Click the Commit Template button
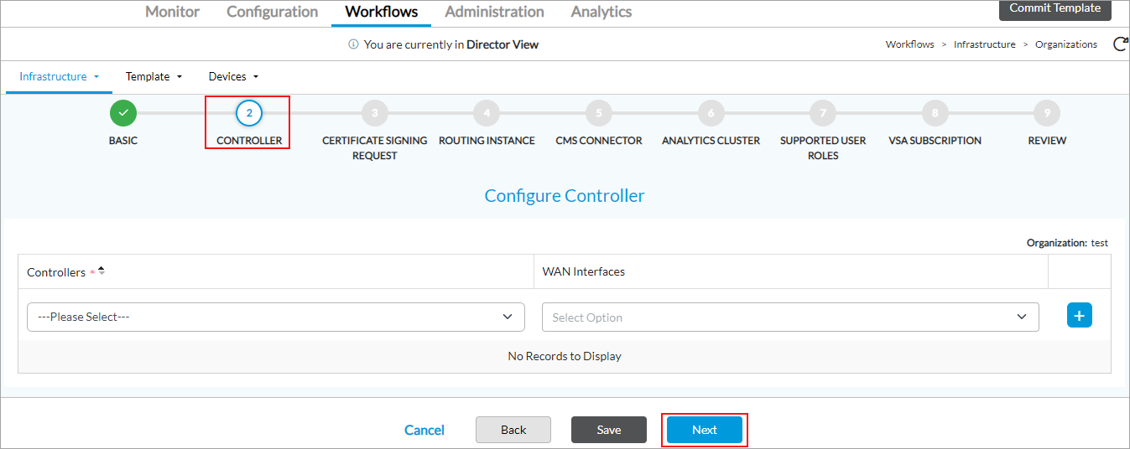The width and height of the screenshot is (1130, 449). tap(1054, 8)
